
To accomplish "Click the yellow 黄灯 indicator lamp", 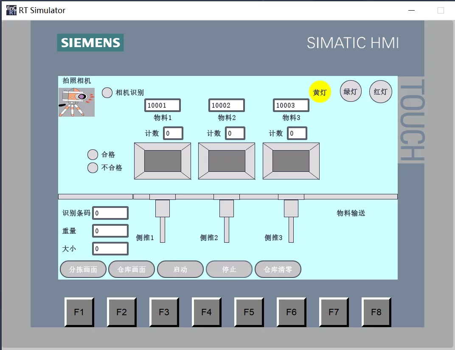I will pos(320,92).
